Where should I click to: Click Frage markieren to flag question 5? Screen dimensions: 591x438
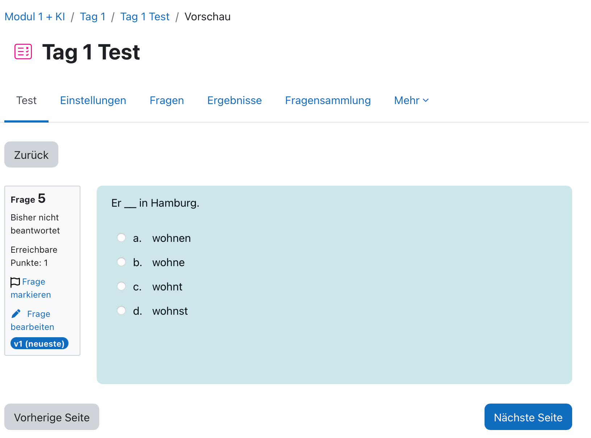tap(31, 288)
